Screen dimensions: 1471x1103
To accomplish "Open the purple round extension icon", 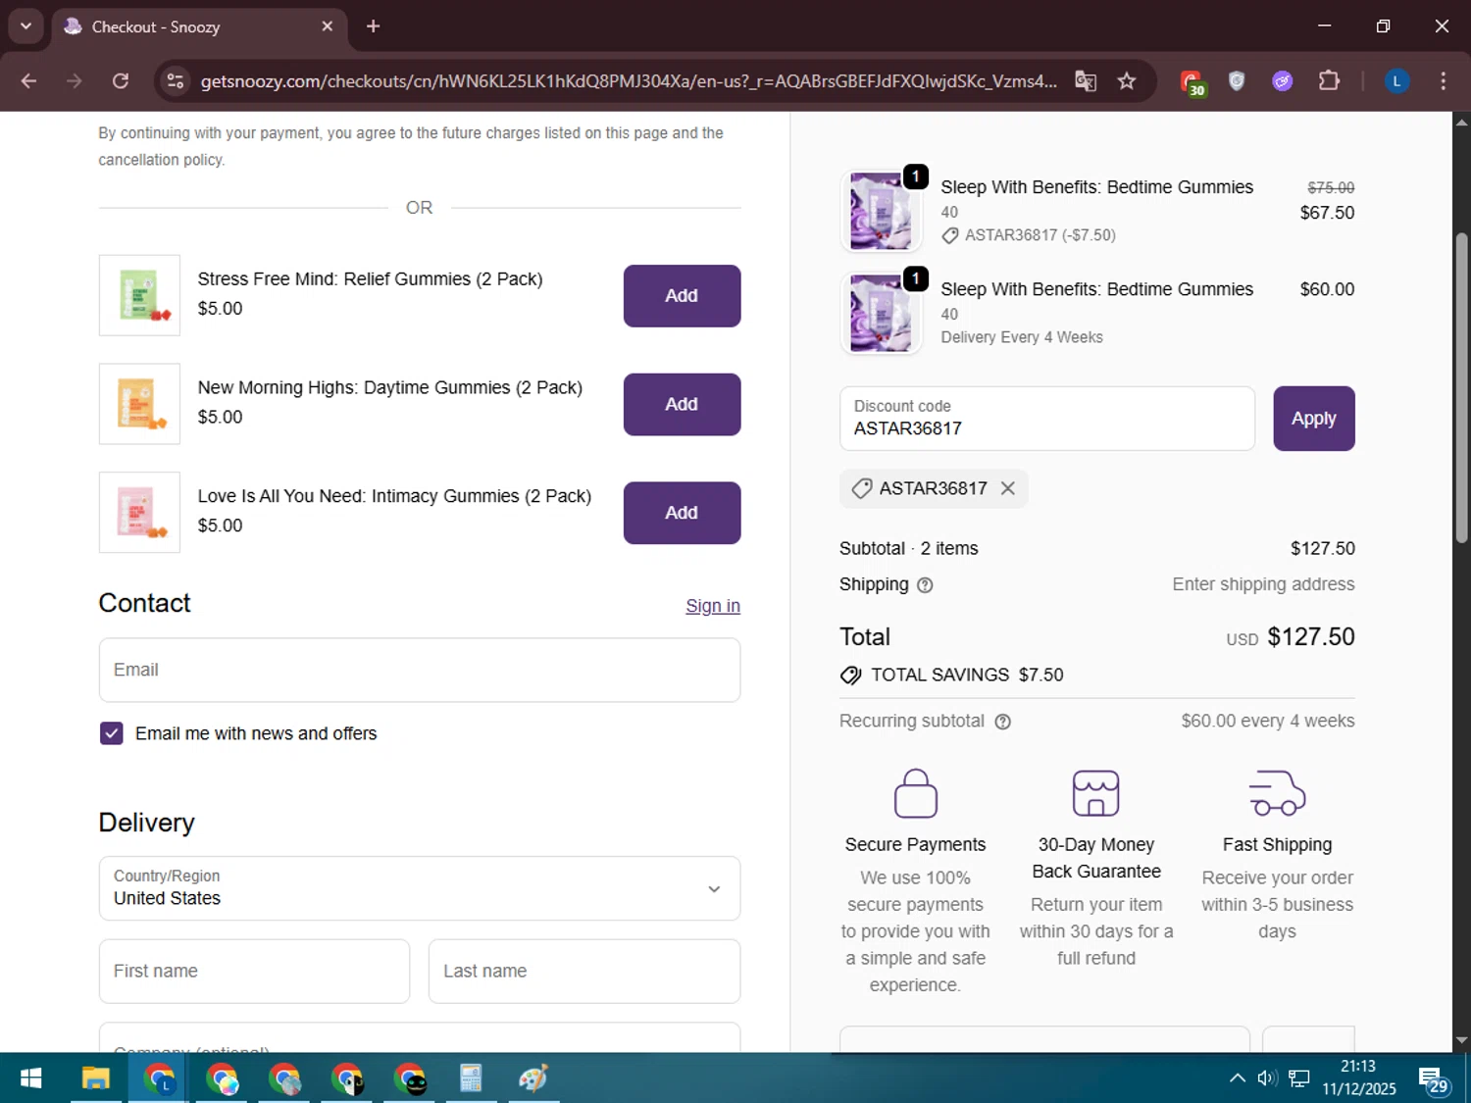I will point(1283,81).
